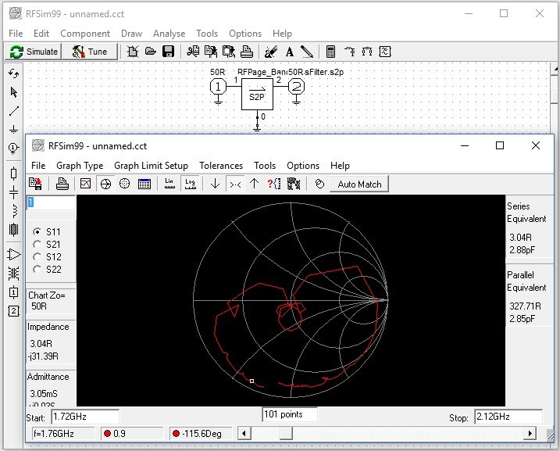Toggle the Lin frequency scale button

click(x=169, y=184)
